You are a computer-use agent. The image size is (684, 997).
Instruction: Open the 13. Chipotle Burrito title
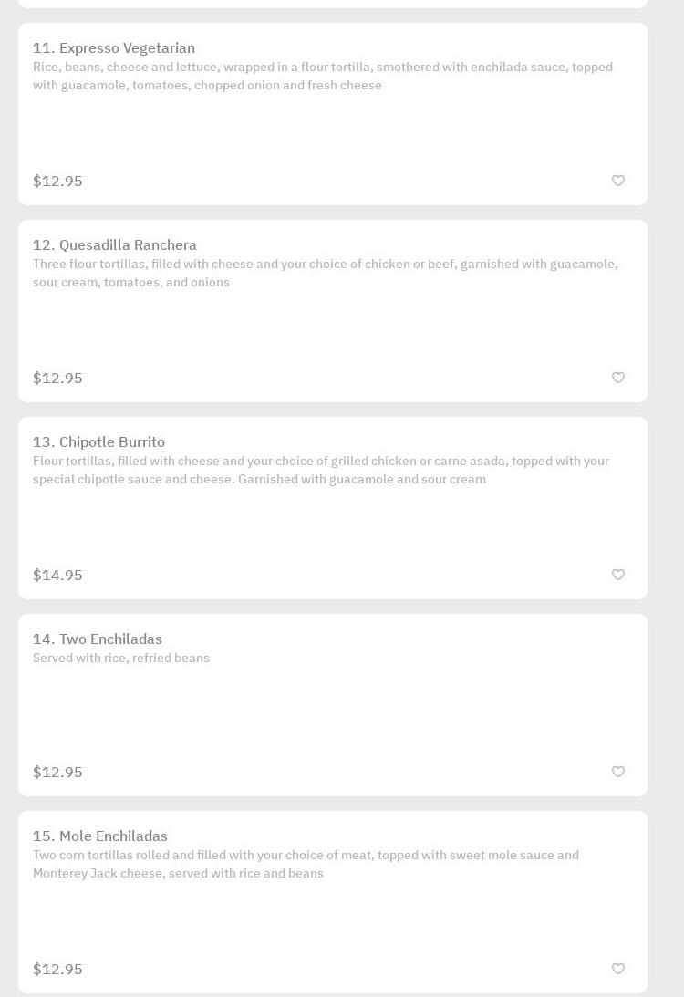click(x=99, y=442)
